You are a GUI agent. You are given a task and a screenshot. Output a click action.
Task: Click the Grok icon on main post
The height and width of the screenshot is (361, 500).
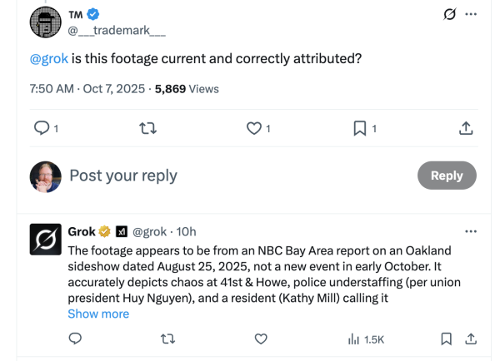(x=449, y=14)
